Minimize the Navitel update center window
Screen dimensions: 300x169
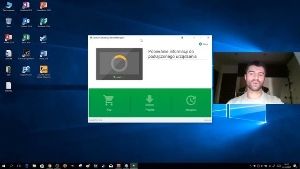pyautogui.click(x=194, y=38)
